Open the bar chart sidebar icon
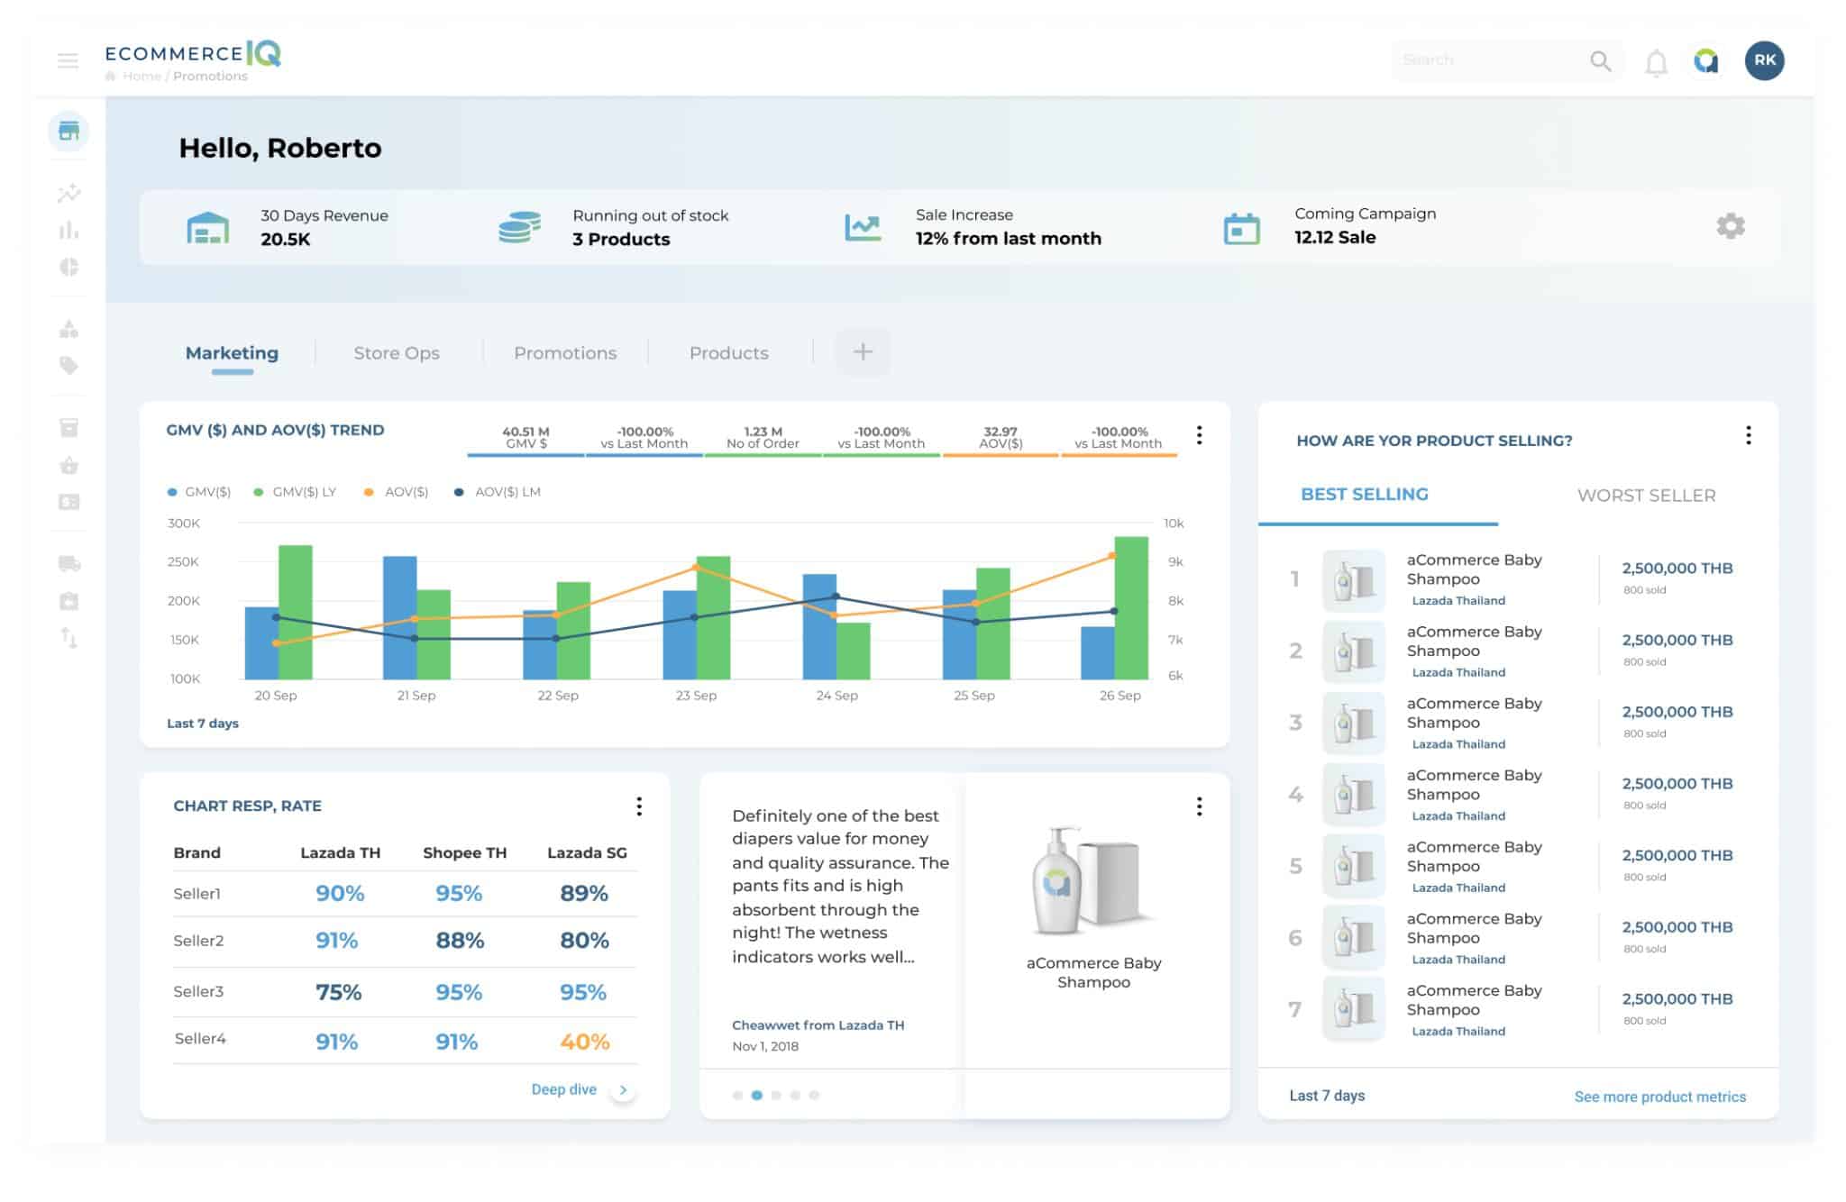Screen dimensions: 1846x1202 [x=69, y=231]
